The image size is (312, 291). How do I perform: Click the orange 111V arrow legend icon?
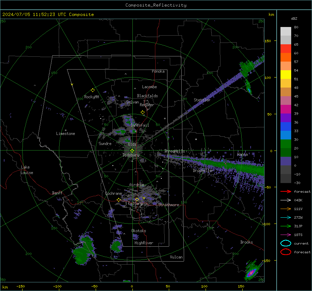click(x=286, y=209)
